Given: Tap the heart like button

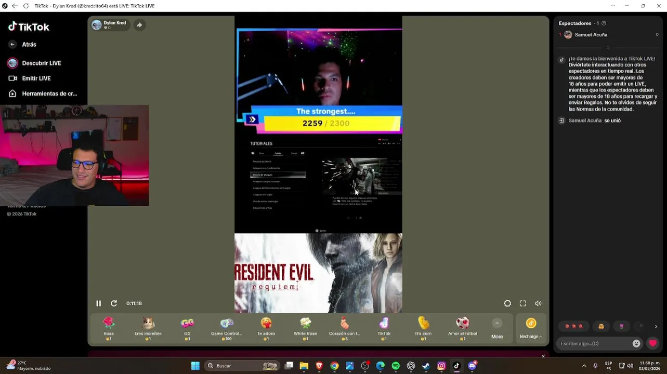Looking at the screenshot, I should tap(653, 343).
